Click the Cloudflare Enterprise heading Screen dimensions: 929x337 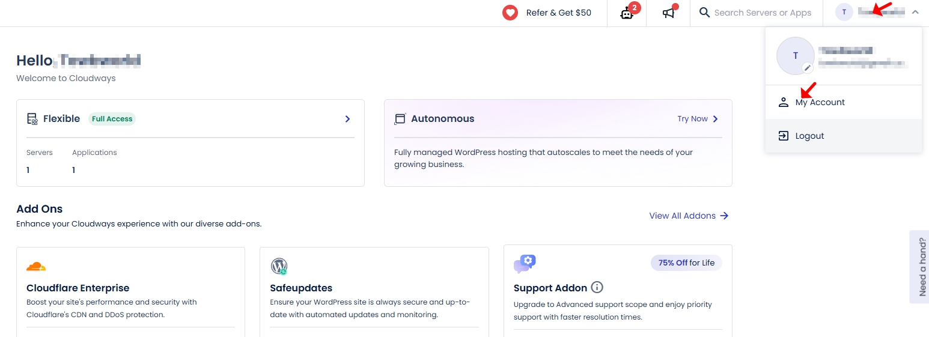point(78,288)
